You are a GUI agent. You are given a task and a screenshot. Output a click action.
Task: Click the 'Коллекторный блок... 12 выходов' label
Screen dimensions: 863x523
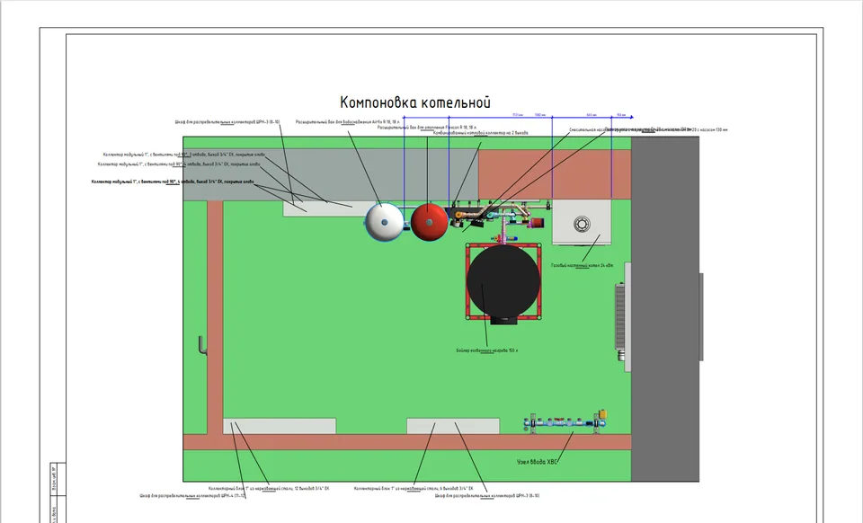tap(269, 488)
